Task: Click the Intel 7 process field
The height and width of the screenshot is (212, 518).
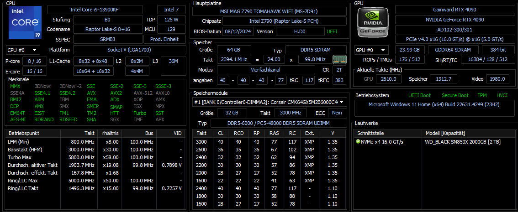Action: 171,10
